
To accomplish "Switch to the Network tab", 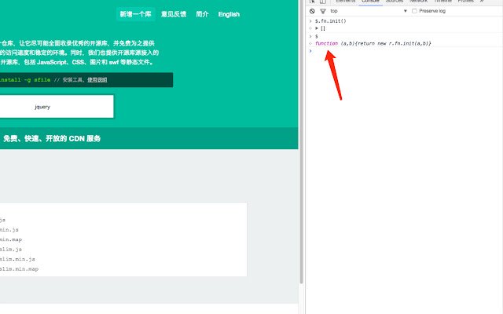I will (x=418, y=2).
